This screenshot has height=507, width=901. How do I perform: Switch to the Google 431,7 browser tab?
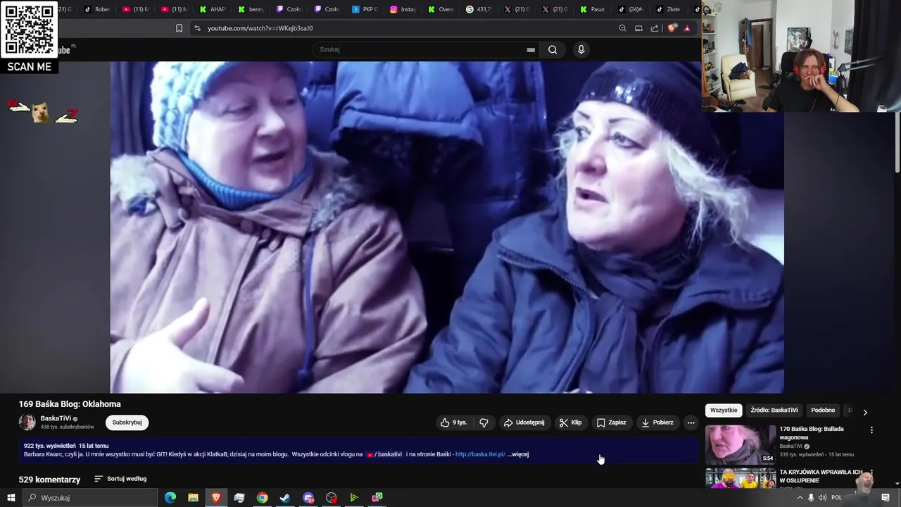478,9
